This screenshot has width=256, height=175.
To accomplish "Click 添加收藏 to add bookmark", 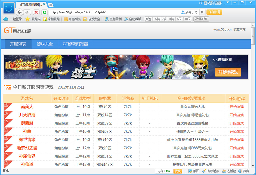I will pyautogui.click(x=51, y=19).
